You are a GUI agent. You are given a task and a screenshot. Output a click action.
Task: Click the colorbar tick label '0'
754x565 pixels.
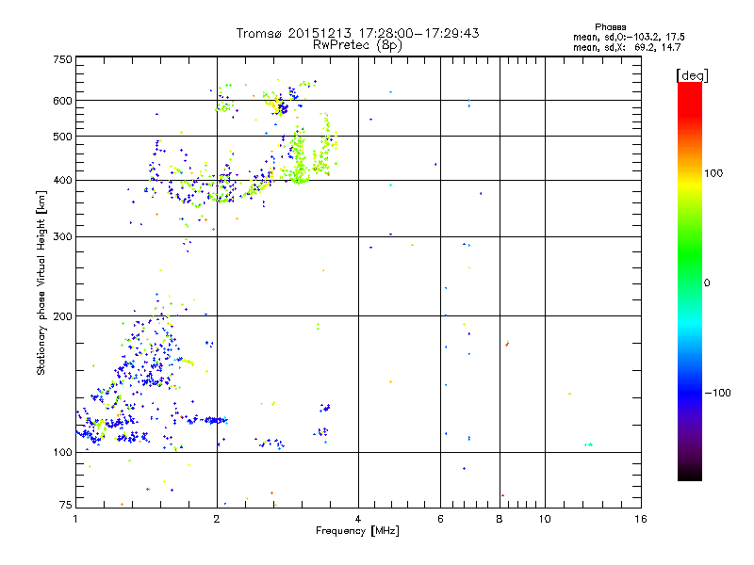click(707, 283)
